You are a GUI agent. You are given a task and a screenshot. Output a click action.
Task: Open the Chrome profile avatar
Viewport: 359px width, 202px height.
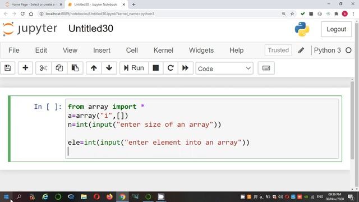coord(344,13)
